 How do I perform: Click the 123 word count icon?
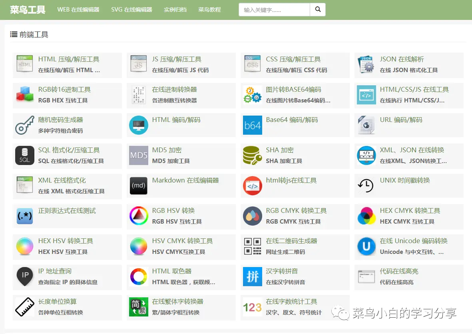(x=252, y=307)
